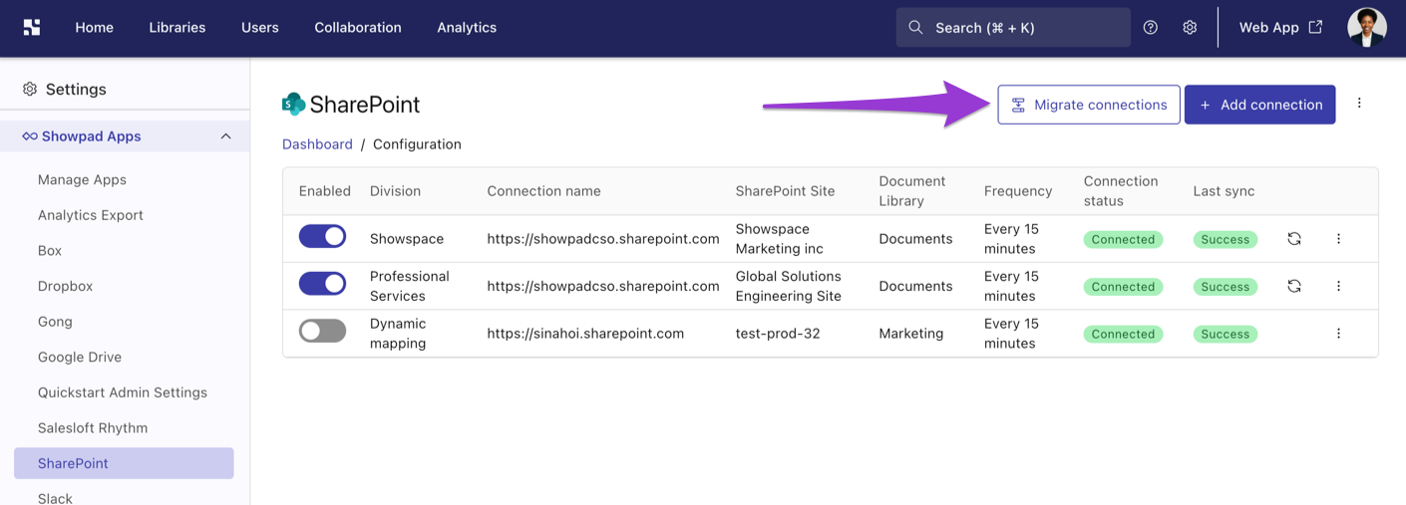Click the Division column header
Image resolution: width=1406 pixels, height=505 pixels.
click(395, 191)
